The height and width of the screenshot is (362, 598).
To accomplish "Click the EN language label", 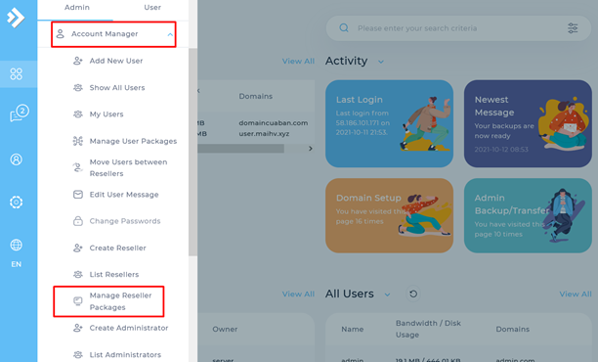I will tap(16, 264).
